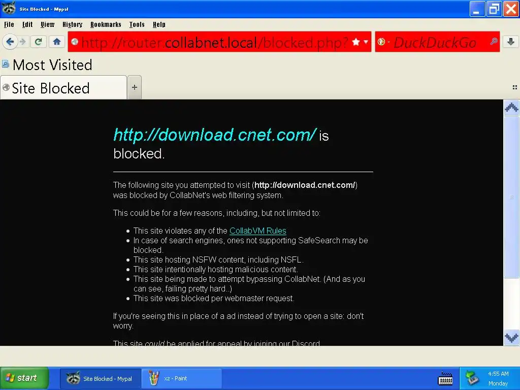
Task: Minimize the Mypal browser window
Action: 477,9
